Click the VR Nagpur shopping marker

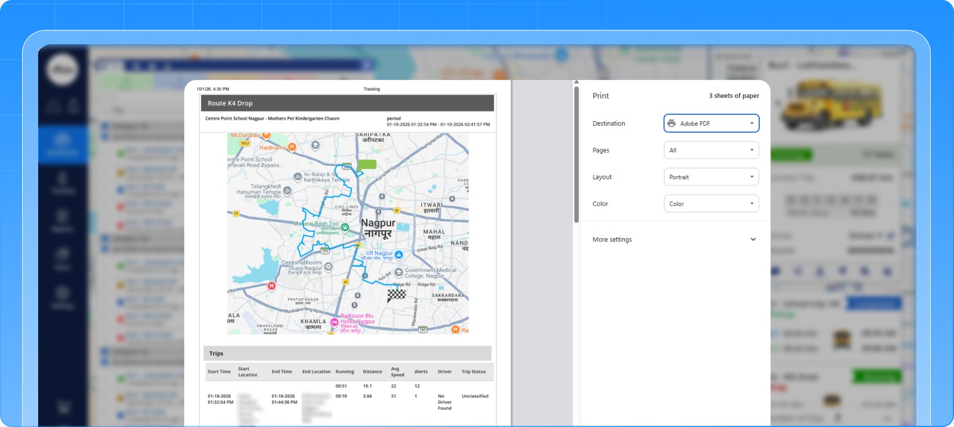[399, 255]
